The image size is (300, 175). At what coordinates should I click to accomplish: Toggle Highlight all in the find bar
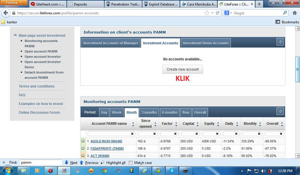pyautogui.click(x=113, y=163)
